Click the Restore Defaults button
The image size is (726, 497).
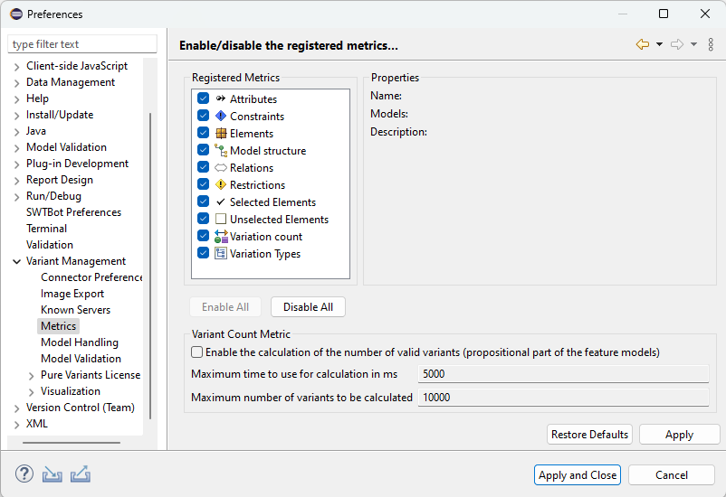(589, 435)
